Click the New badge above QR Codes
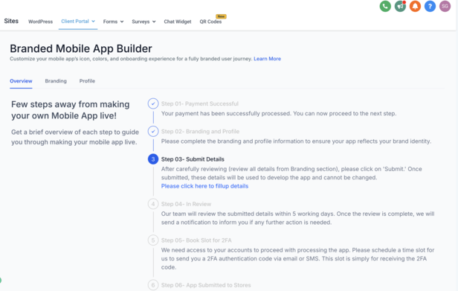458x291 pixels. click(221, 16)
